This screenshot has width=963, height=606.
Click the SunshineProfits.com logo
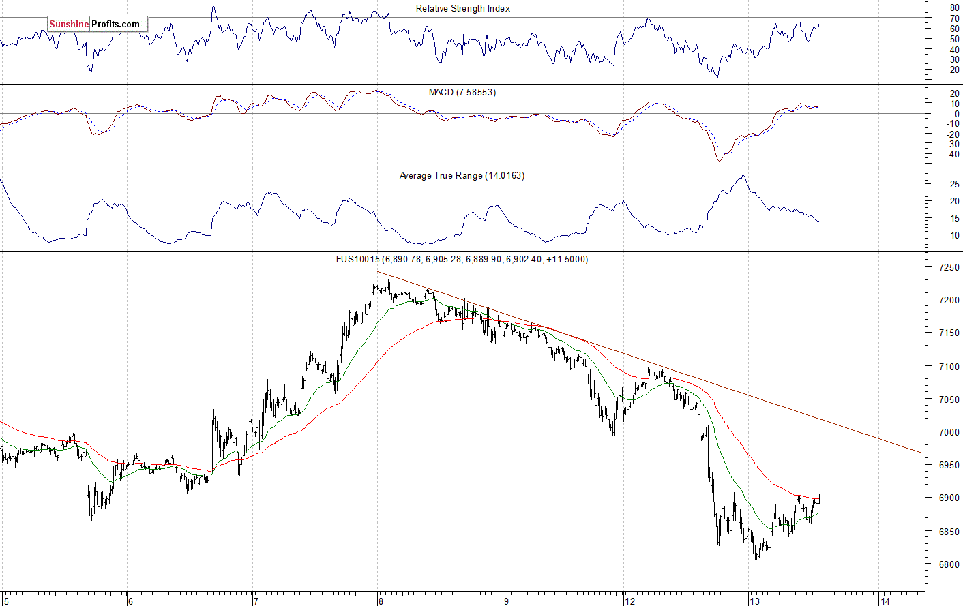click(98, 25)
